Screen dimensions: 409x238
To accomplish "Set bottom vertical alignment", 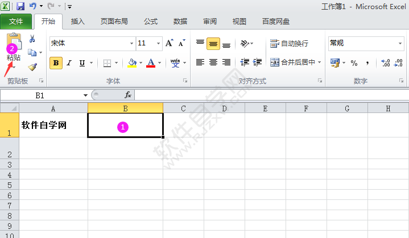I will 226,44.
